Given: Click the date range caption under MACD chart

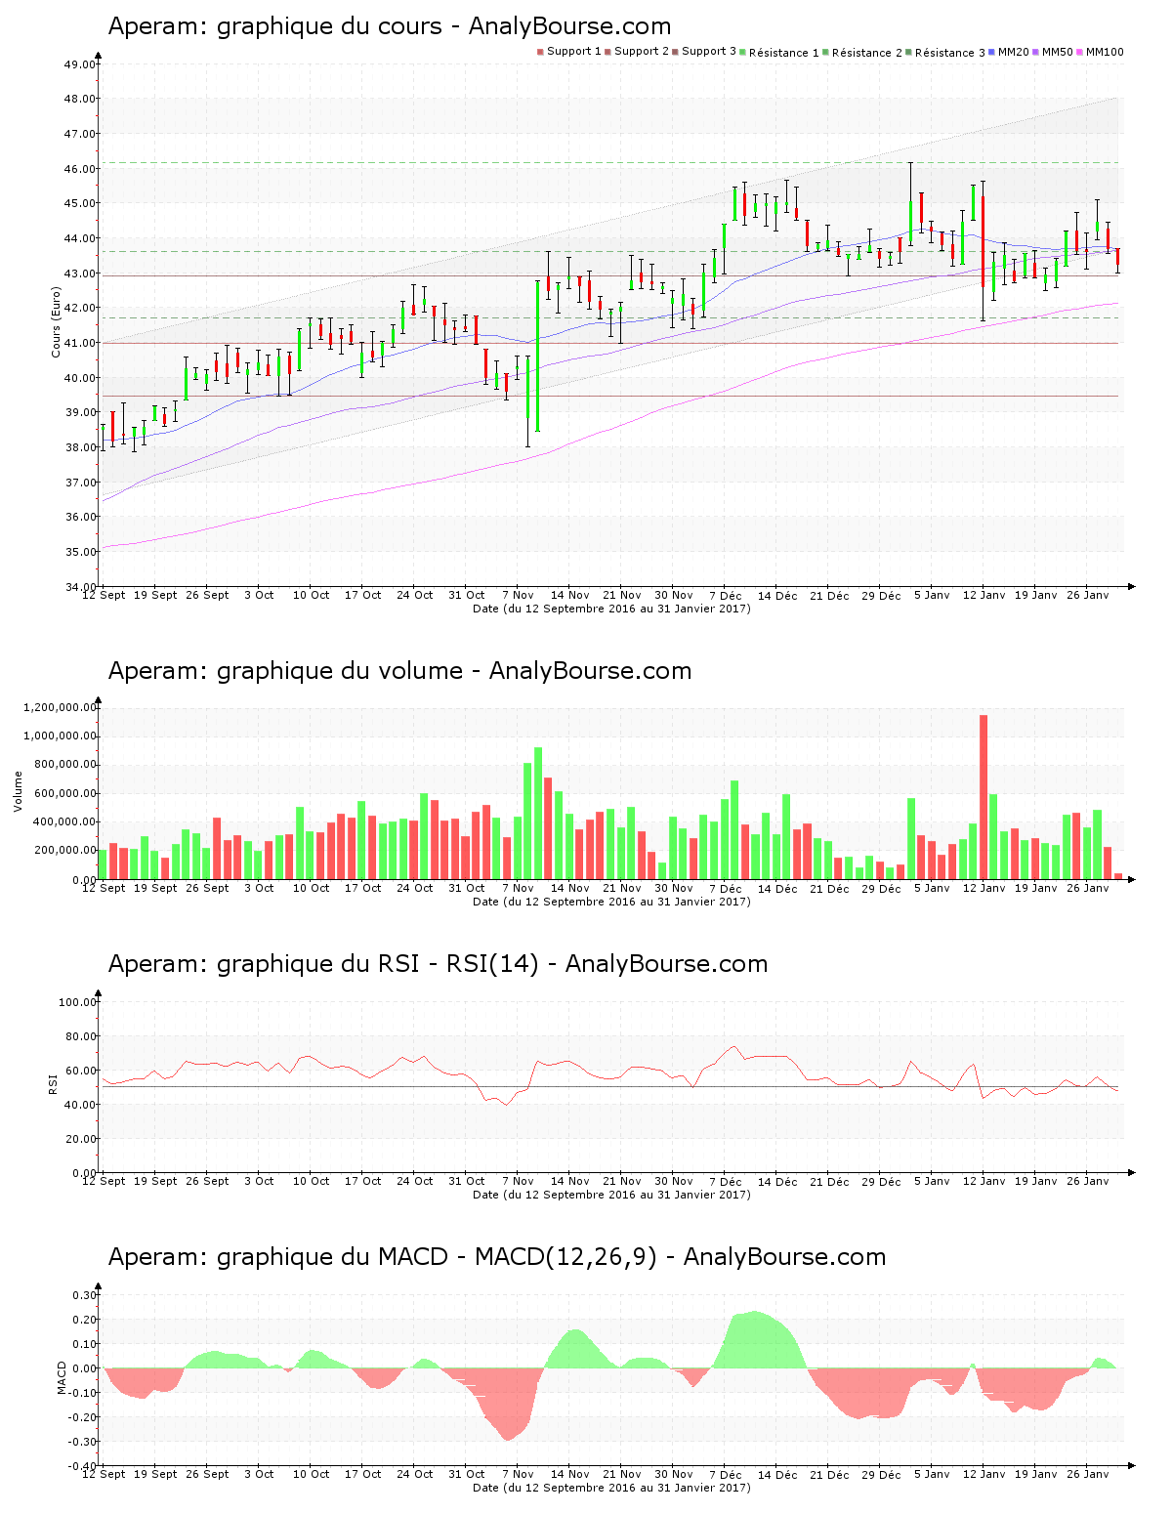Looking at the screenshot, I should (x=611, y=1488).
